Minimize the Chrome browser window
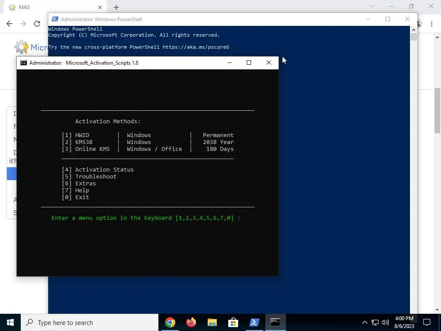441x331 pixels. click(x=391, y=6)
